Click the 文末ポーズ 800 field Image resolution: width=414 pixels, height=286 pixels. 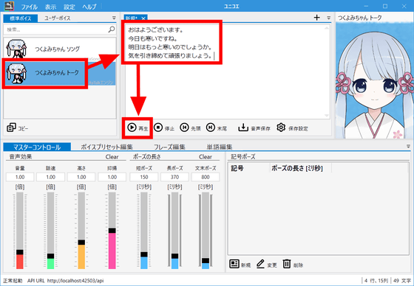tap(206, 177)
